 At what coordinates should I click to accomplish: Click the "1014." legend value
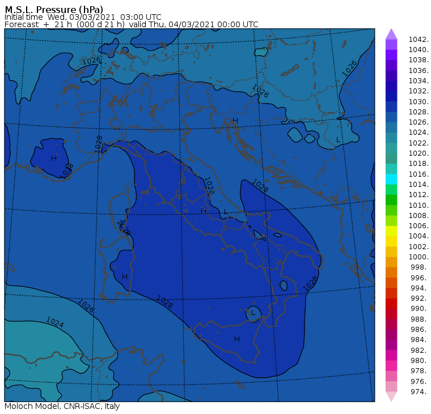pos(419,184)
